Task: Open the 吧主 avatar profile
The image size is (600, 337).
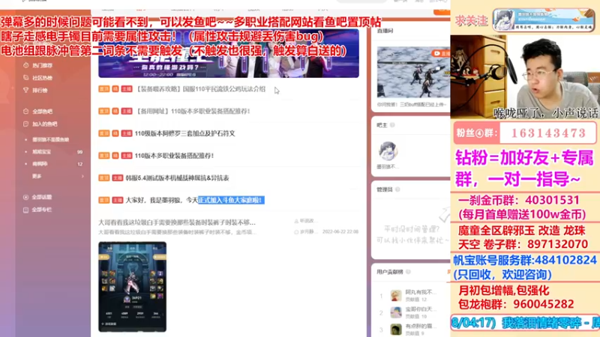Action: [x=388, y=151]
